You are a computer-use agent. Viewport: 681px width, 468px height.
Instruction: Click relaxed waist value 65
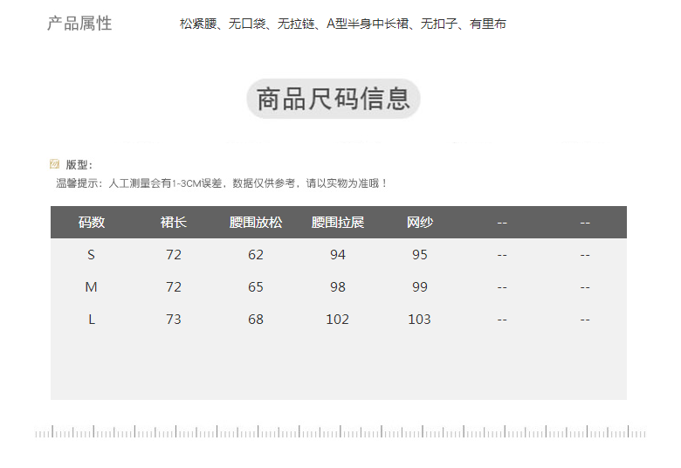pyautogui.click(x=255, y=287)
